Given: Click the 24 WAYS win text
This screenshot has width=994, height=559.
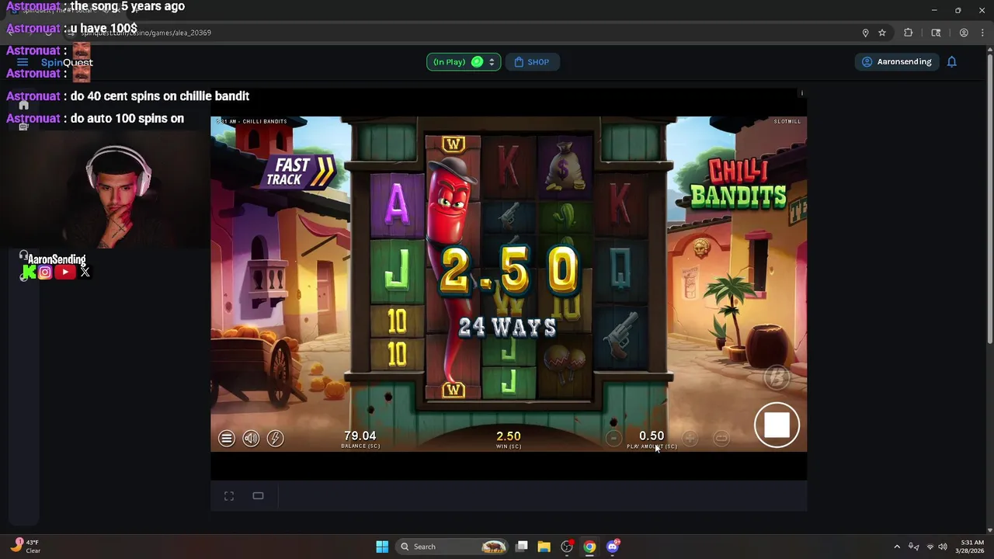Looking at the screenshot, I should [508, 327].
